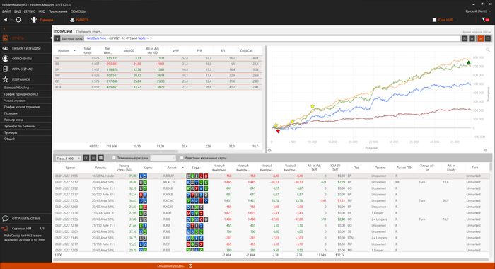495x269 pixels.
Task: Click the filter expression input field
Action: (x=272, y=38)
